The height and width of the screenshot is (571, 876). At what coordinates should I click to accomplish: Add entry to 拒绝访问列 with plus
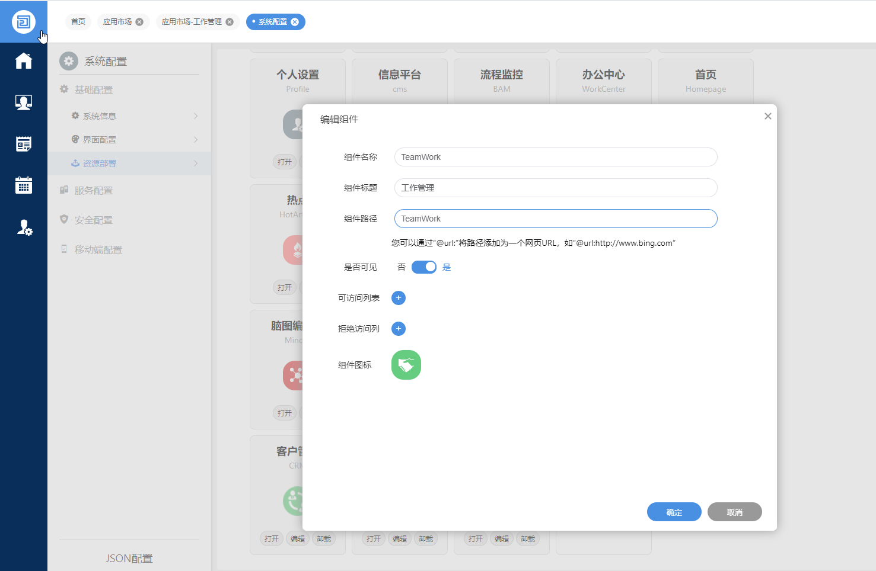tap(399, 329)
